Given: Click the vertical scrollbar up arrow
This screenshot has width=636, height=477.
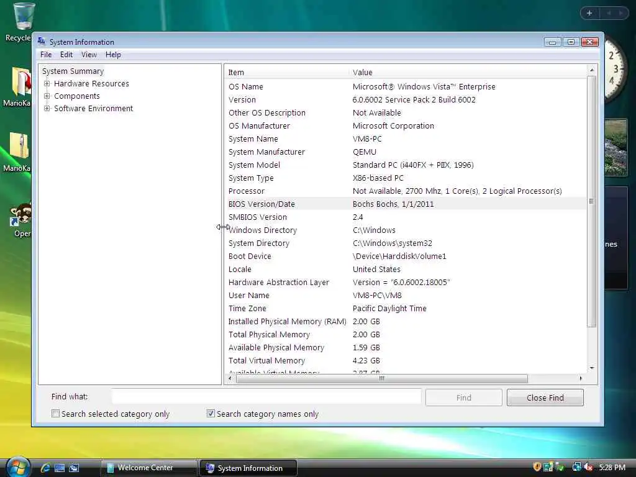Looking at the screenshot, I should [592, 70].
